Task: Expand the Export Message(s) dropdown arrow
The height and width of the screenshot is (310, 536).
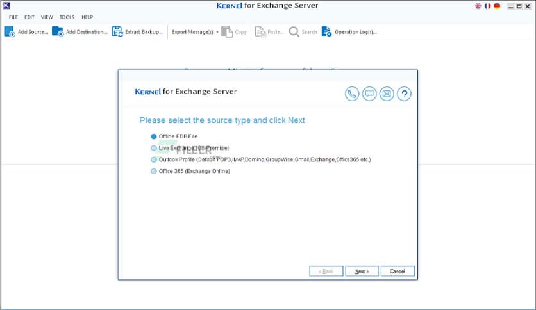Action: click(217, 32)
